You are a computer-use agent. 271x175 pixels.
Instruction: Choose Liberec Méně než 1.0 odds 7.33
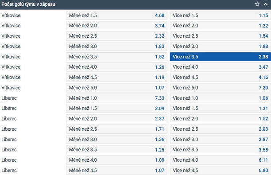(x=116, y=98)
